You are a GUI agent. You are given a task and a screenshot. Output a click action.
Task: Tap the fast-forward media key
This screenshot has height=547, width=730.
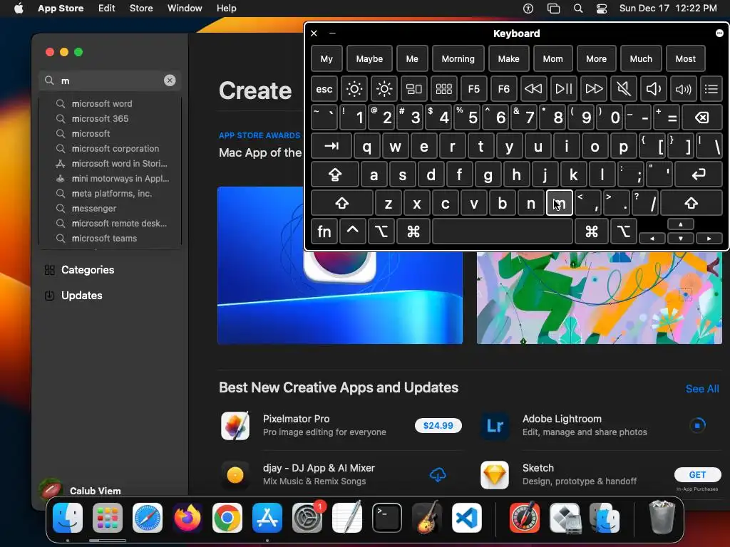(x=594, y=89)
